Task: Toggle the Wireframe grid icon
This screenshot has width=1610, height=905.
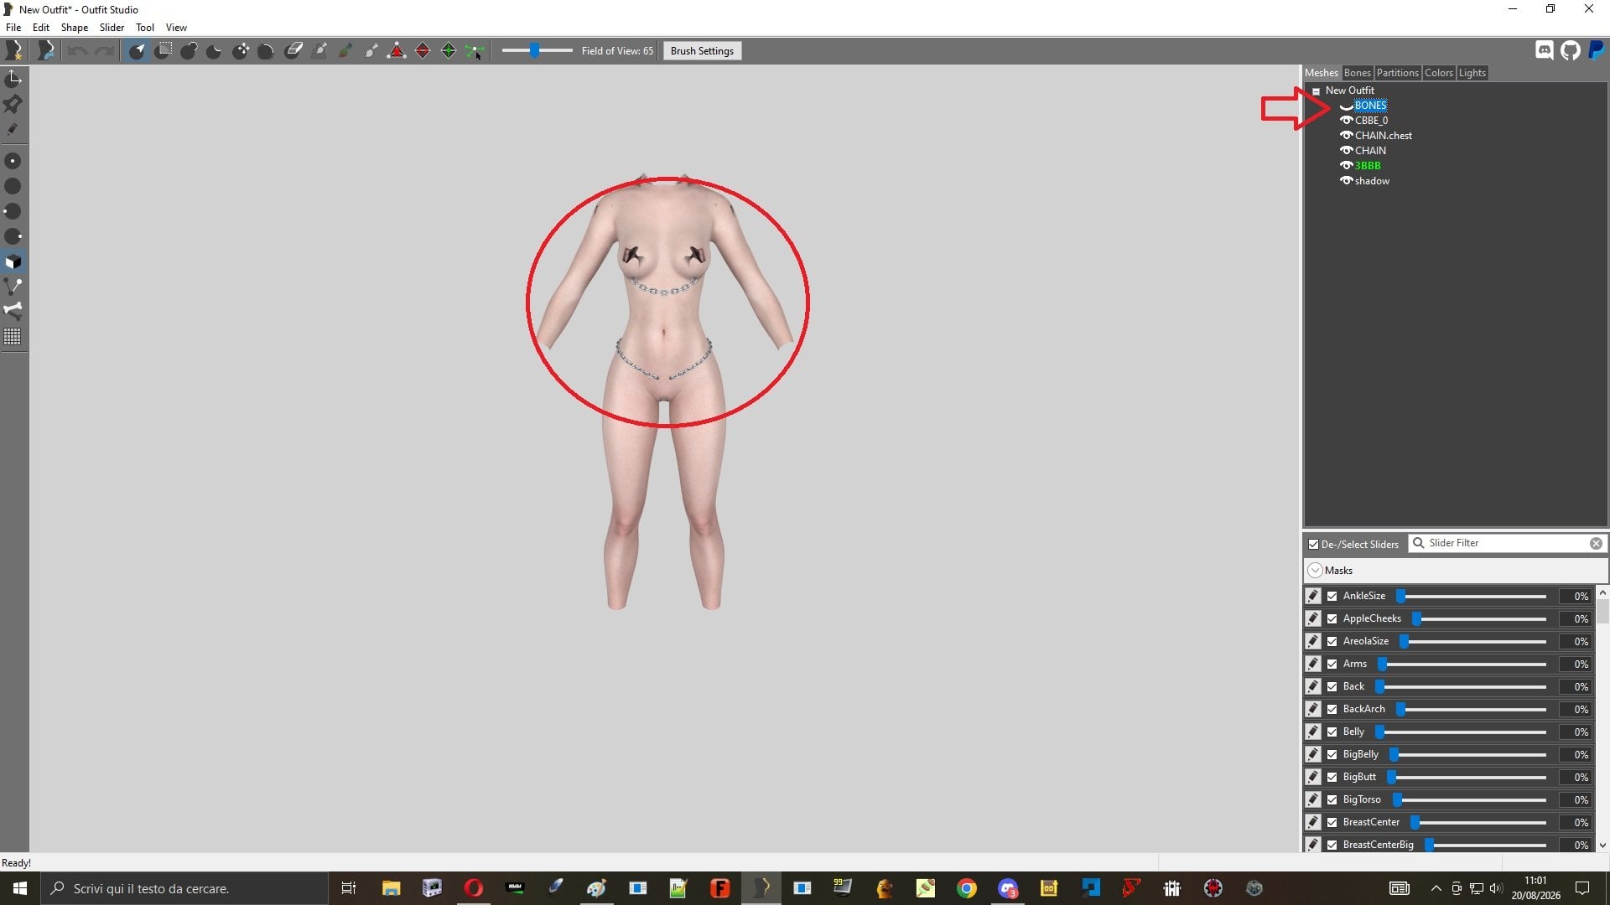Action: [x=13, y=337]
